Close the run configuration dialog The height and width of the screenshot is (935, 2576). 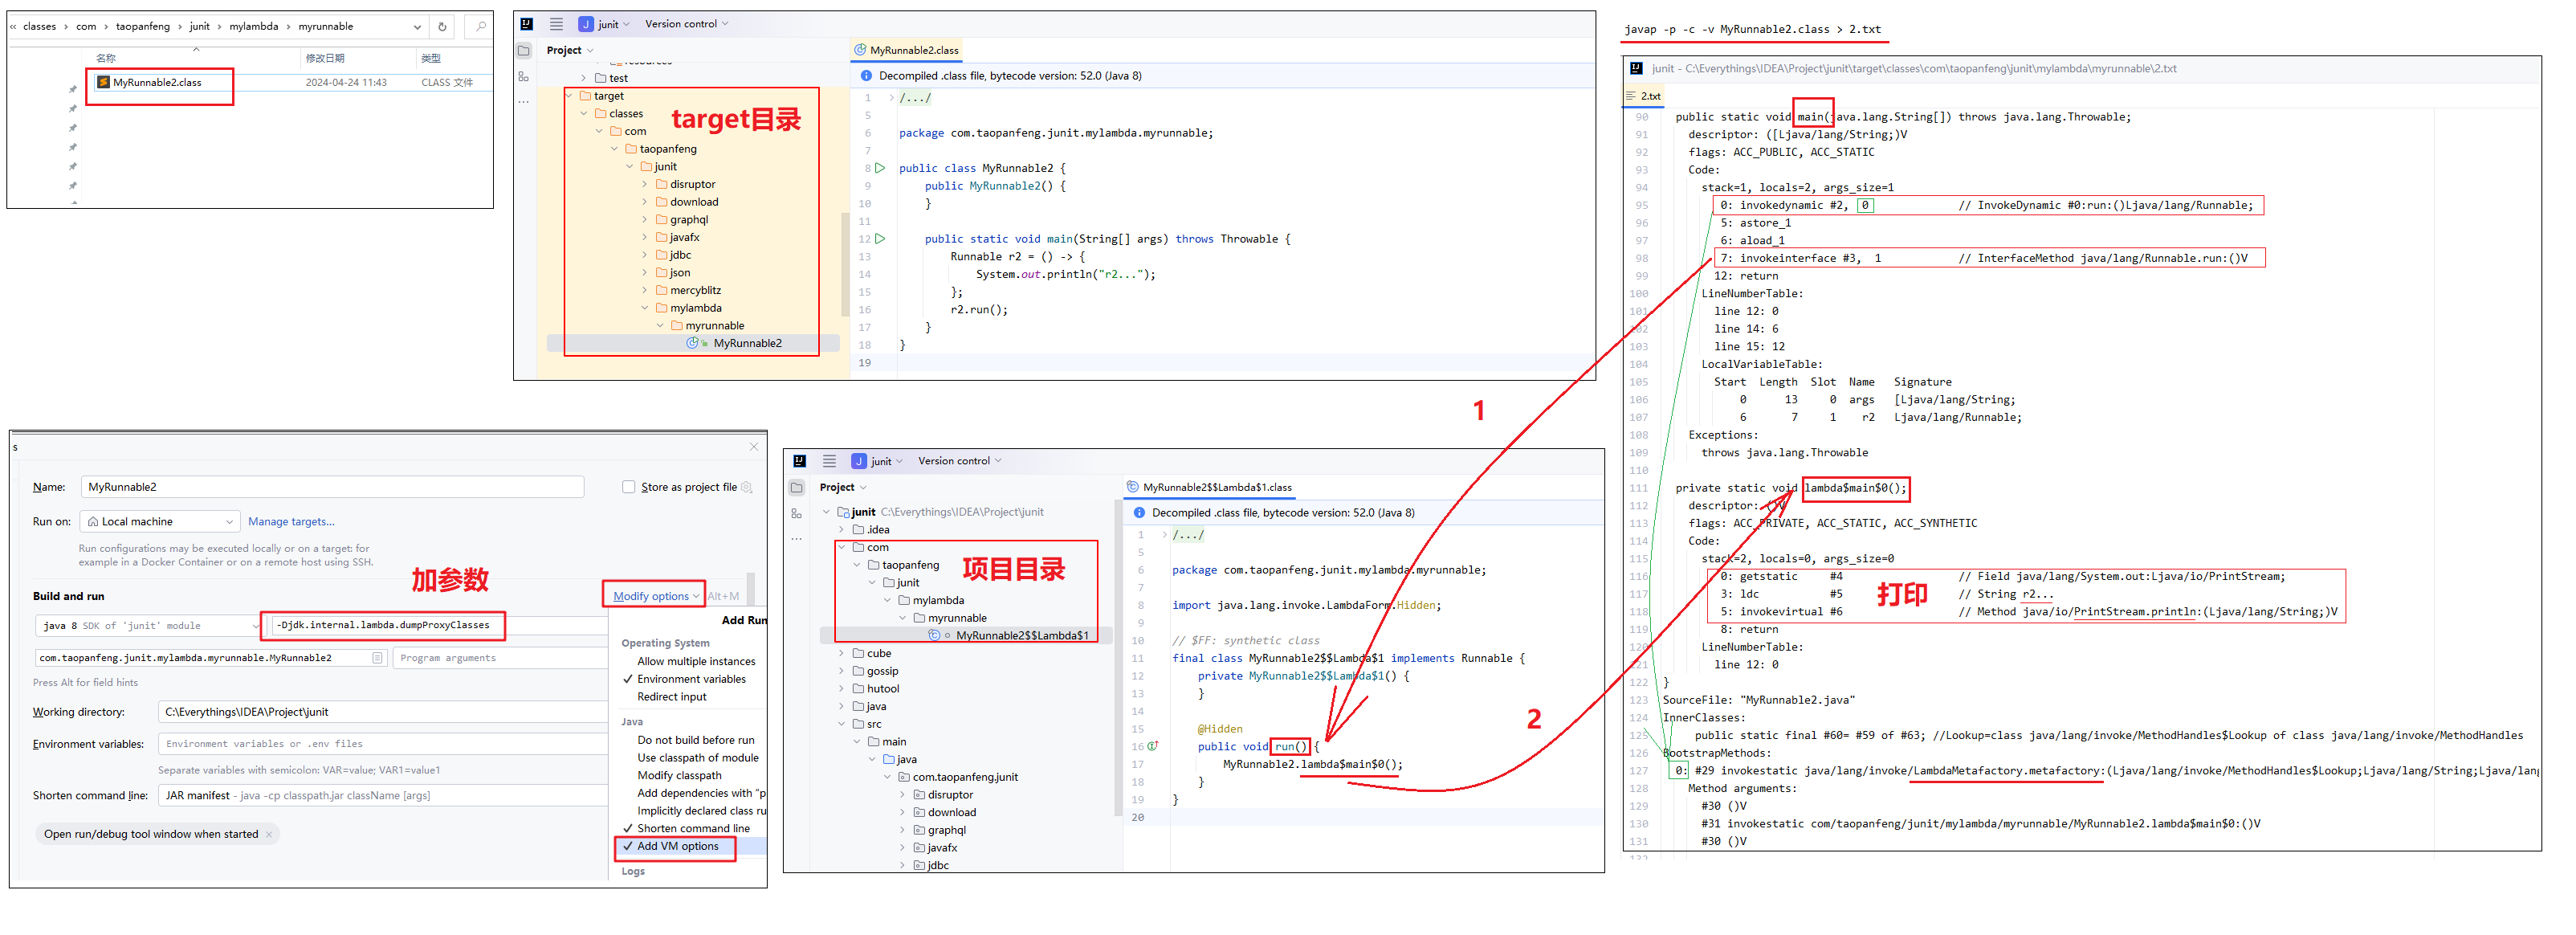pos(754,447)
